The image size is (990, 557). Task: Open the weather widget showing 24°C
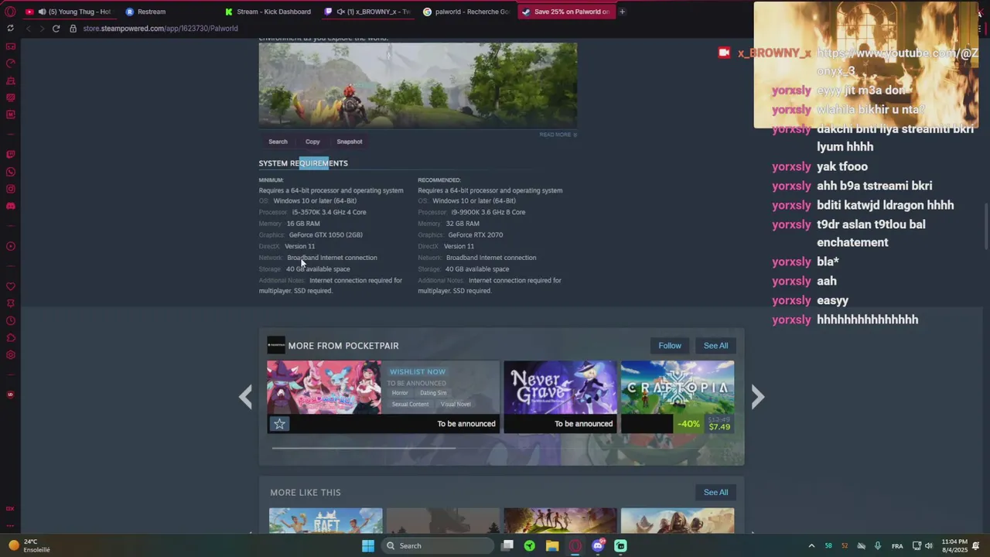point(29,546)
